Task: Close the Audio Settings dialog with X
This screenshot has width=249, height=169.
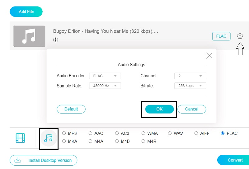Action: [x=209, y=56]
